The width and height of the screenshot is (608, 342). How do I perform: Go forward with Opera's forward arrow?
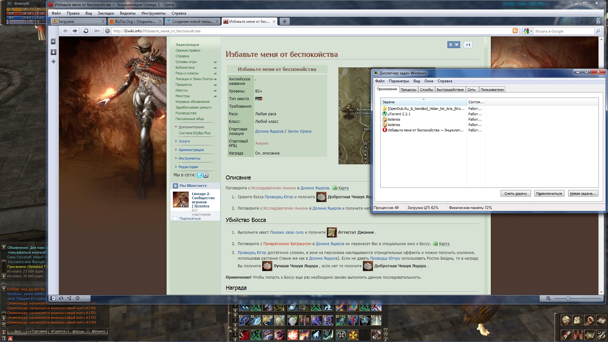click(x=75, y=31)
